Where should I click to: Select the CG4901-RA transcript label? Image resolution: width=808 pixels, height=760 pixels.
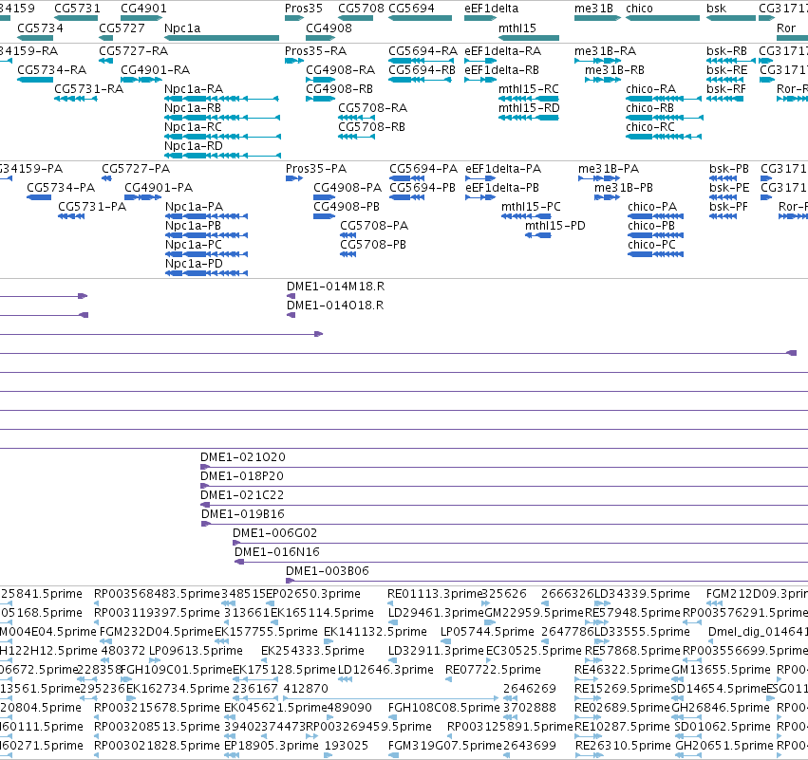[155, 70]
